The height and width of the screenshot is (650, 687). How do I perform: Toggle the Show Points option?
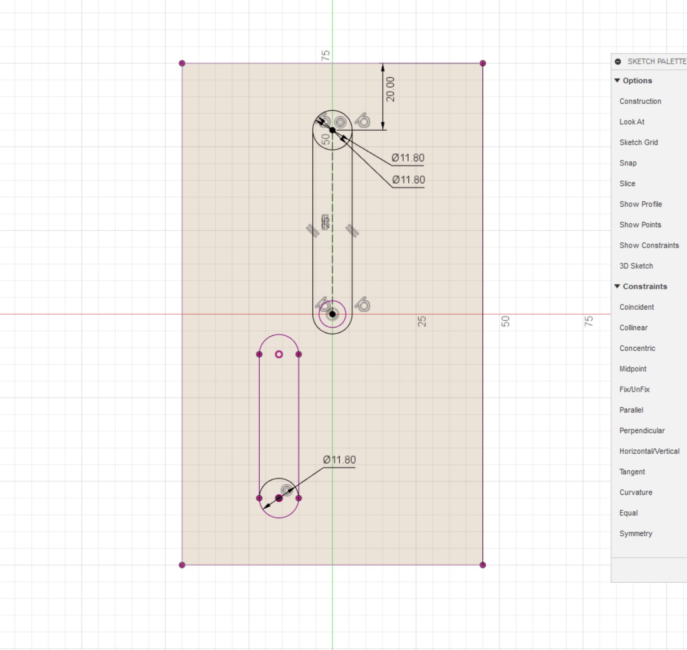tap(640, 225)
